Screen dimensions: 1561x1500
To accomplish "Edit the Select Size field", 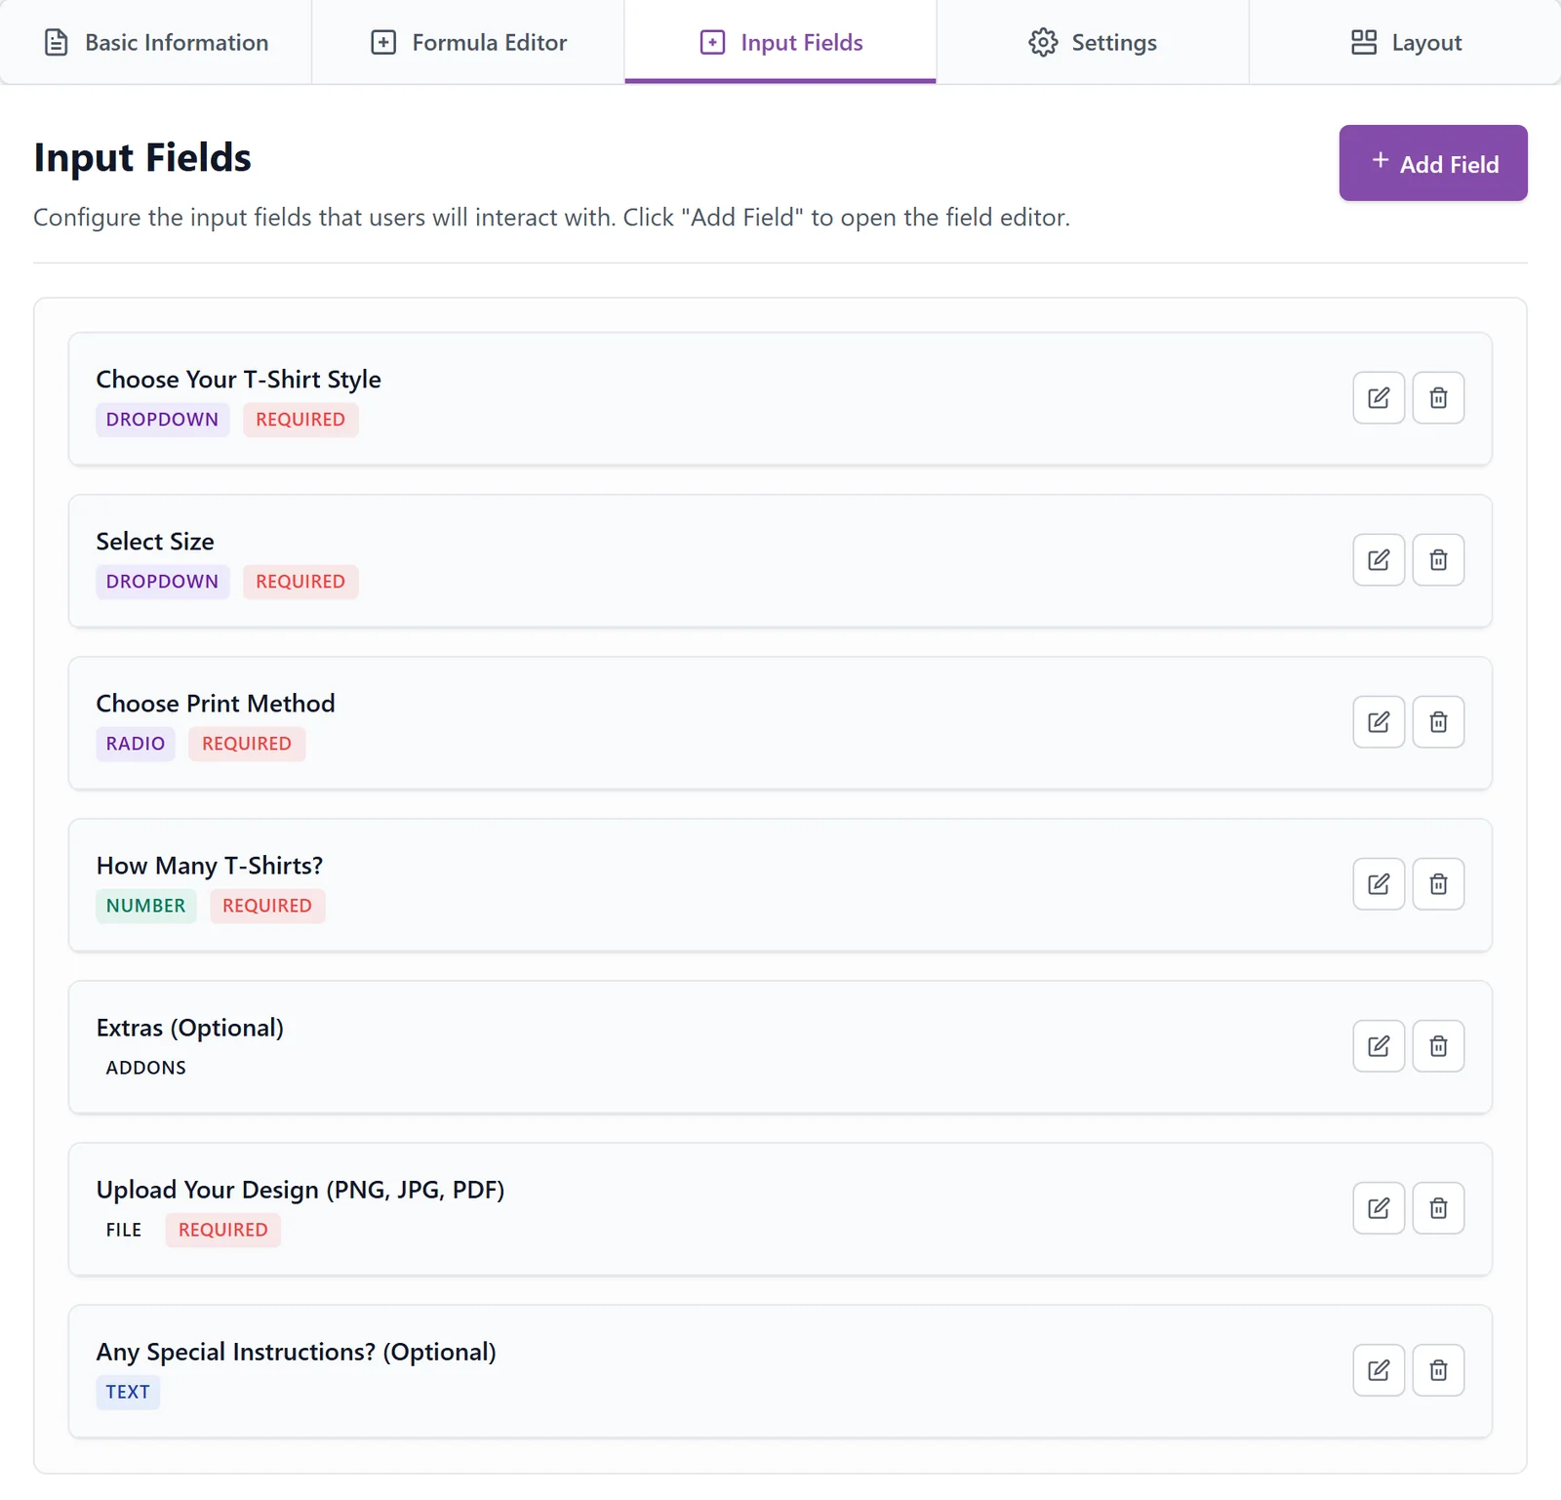I will click(1379, 560).
